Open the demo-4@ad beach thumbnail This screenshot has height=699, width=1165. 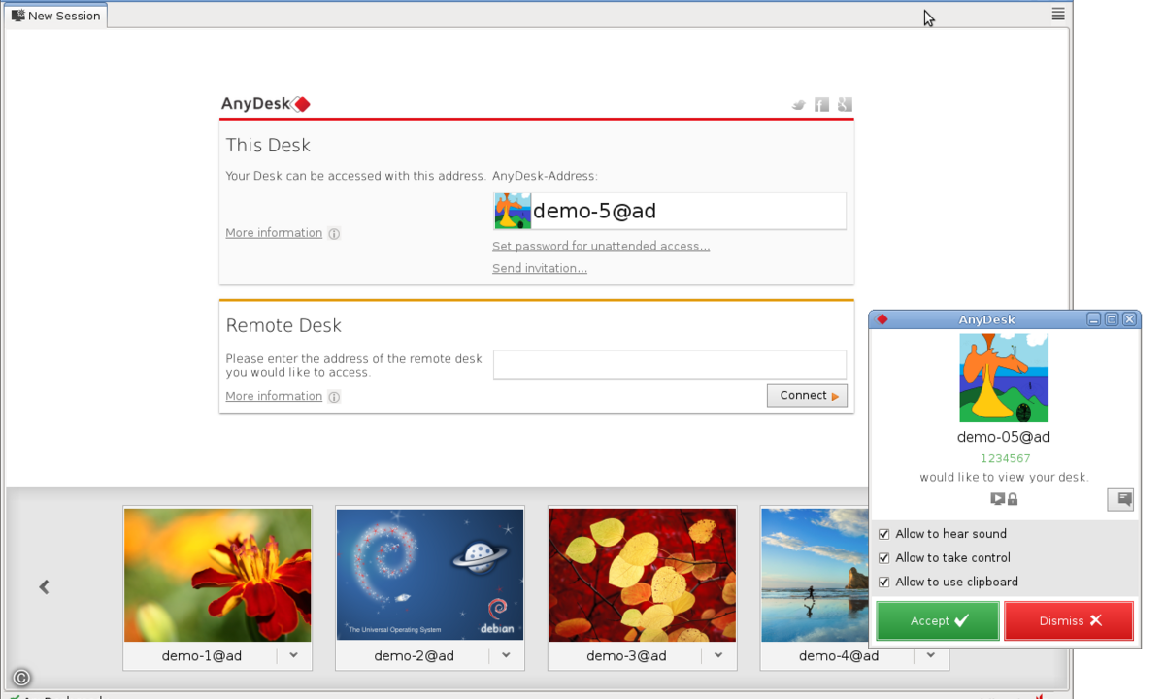click(814, 575)
